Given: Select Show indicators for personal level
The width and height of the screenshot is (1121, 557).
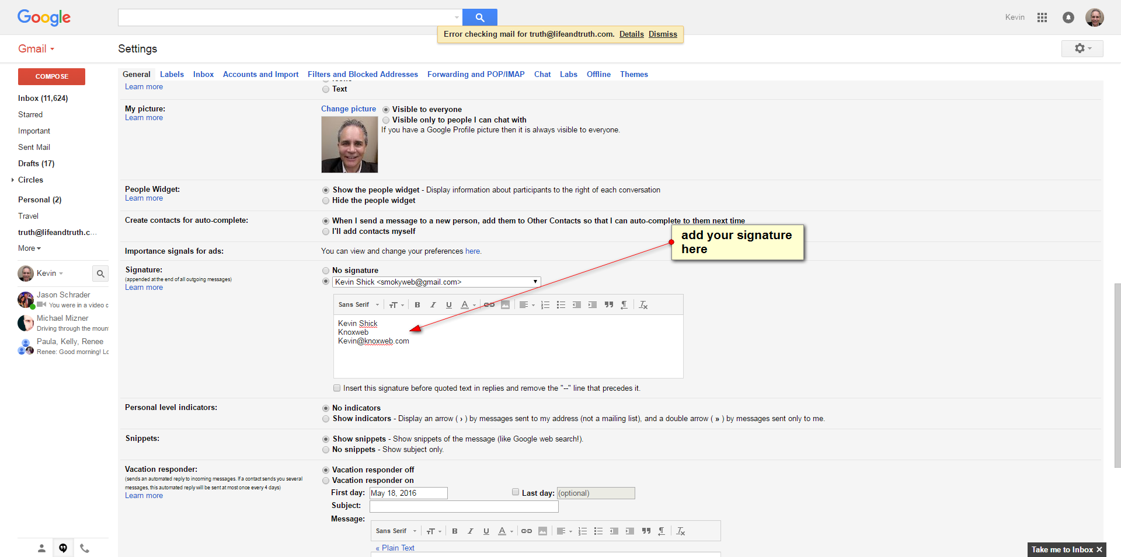Looking at the screenshot, I should click(326, 419).
